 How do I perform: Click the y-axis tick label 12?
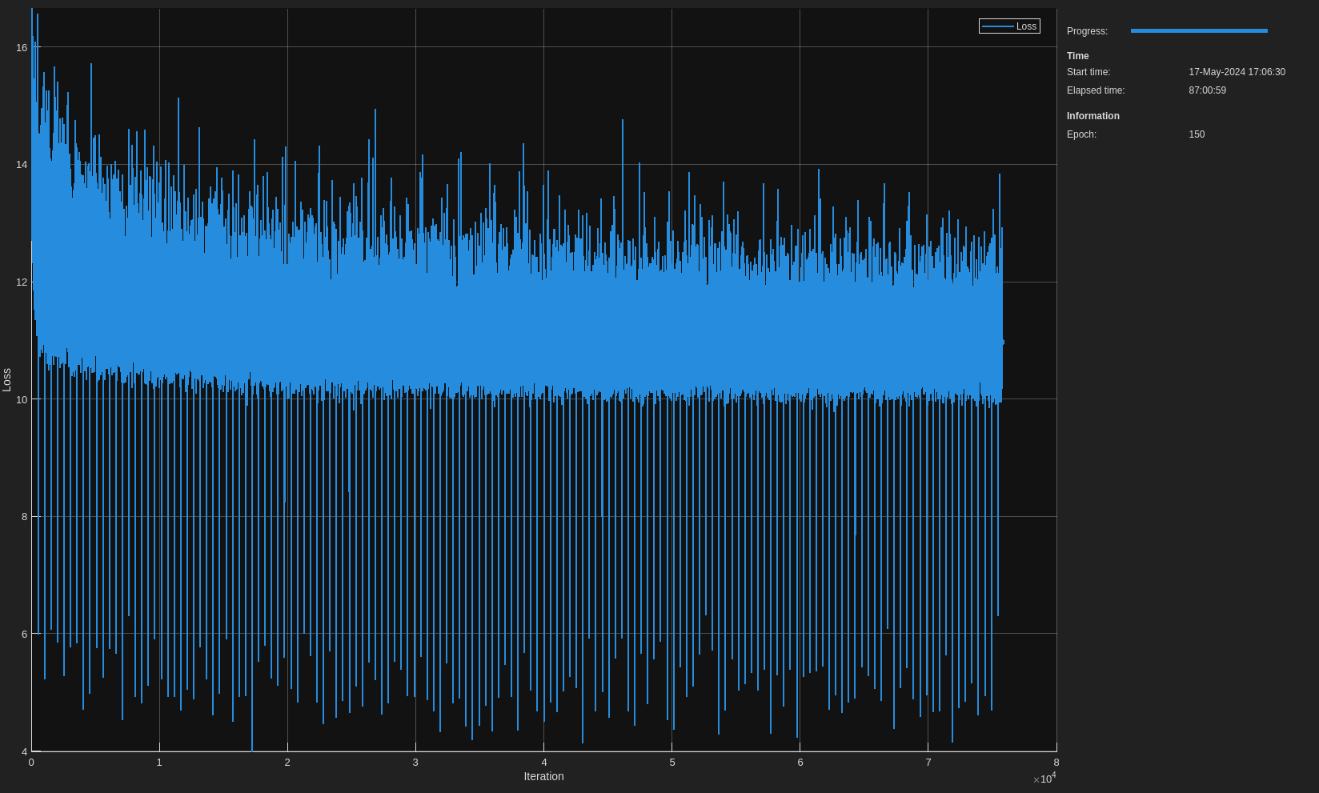coord(22,282)
